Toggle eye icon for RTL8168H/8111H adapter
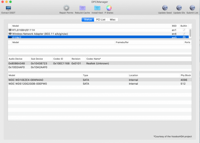Image resolution: width=200 pixels, height=143 pixels. [x=10, y=30]
